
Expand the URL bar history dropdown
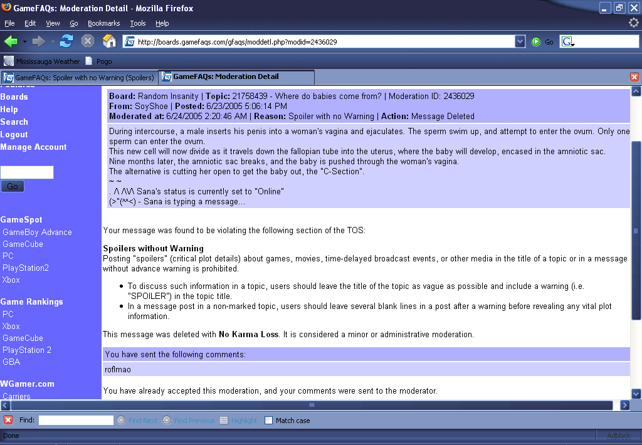click(x=520, y=42)
